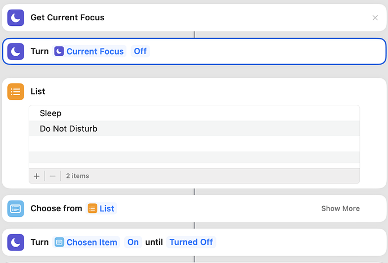Click the List variable in Choose from

101,208
